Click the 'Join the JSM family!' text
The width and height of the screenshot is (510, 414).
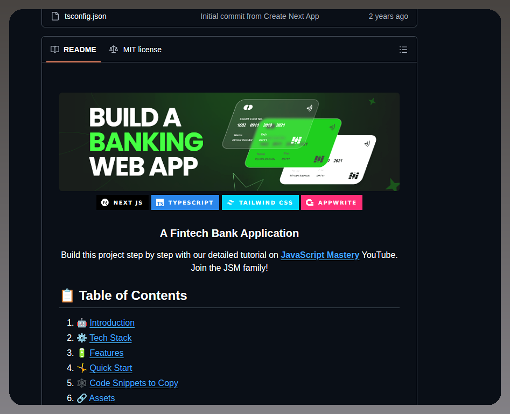(229, 268)
